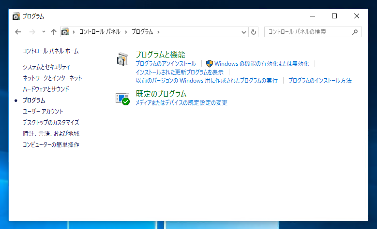This screenshot has height=229, width=377.
Task: Open ハードウェアとサウンド in sidebar
Action: 46,89
